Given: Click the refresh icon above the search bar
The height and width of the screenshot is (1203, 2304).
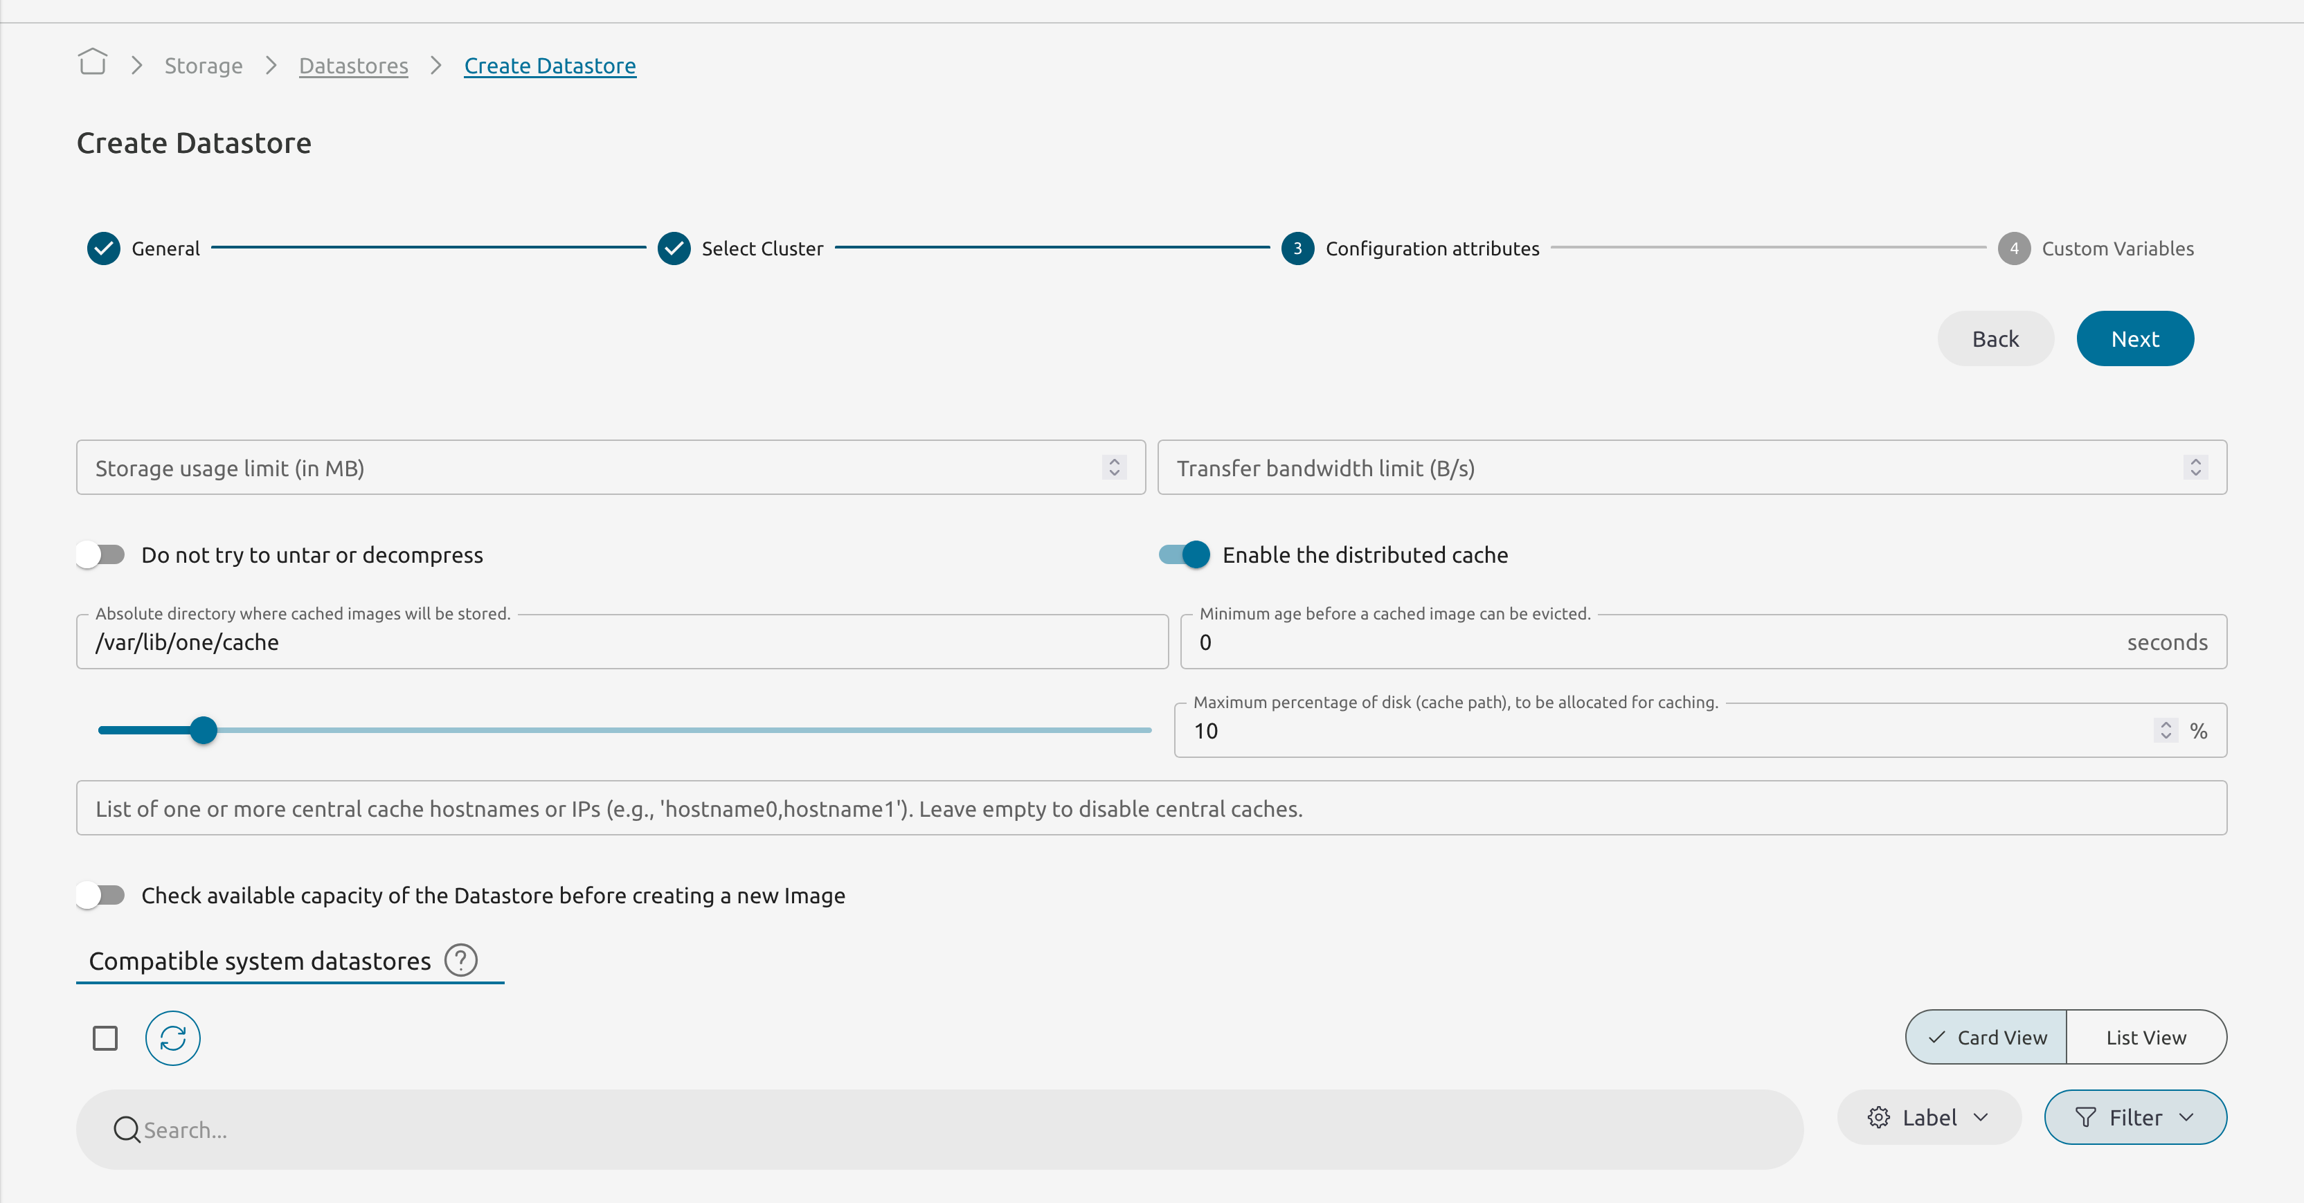Looking at the screenshot, I should pyautogui.click(x=172, y=1038).
